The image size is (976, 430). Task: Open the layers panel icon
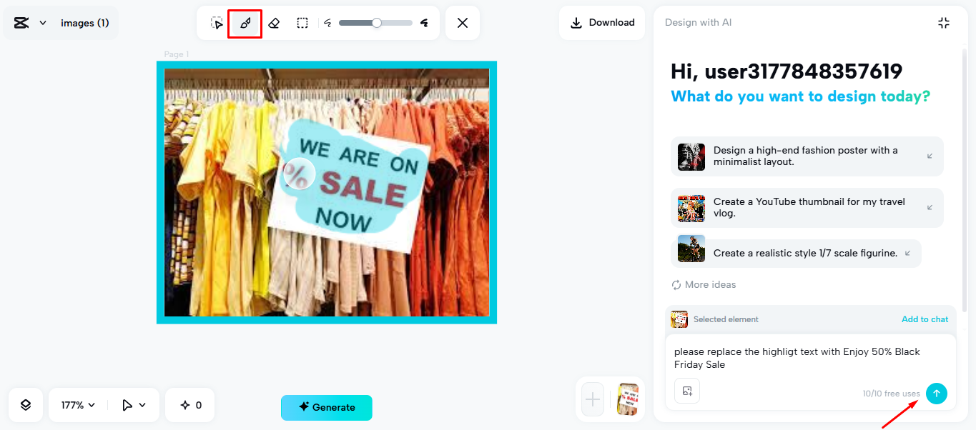pyautogui.click(x=26, y=405)
